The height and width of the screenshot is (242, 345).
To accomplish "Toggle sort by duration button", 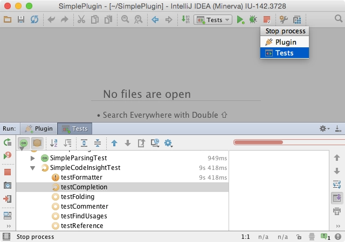I will pyautogui.click(x=67, y=143).
